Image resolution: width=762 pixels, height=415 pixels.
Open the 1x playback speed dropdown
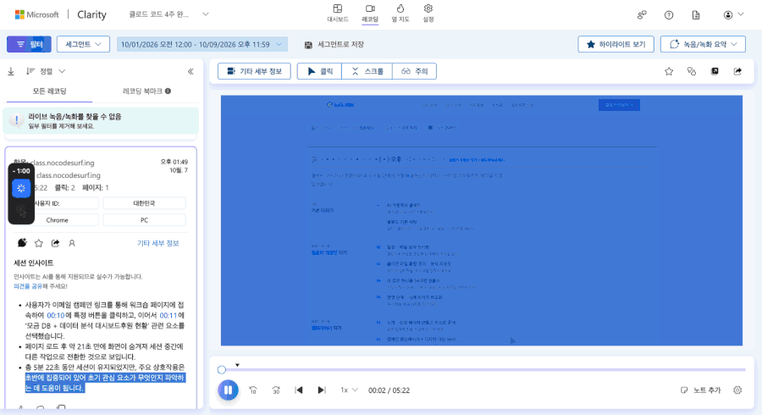tap(349, 390)
